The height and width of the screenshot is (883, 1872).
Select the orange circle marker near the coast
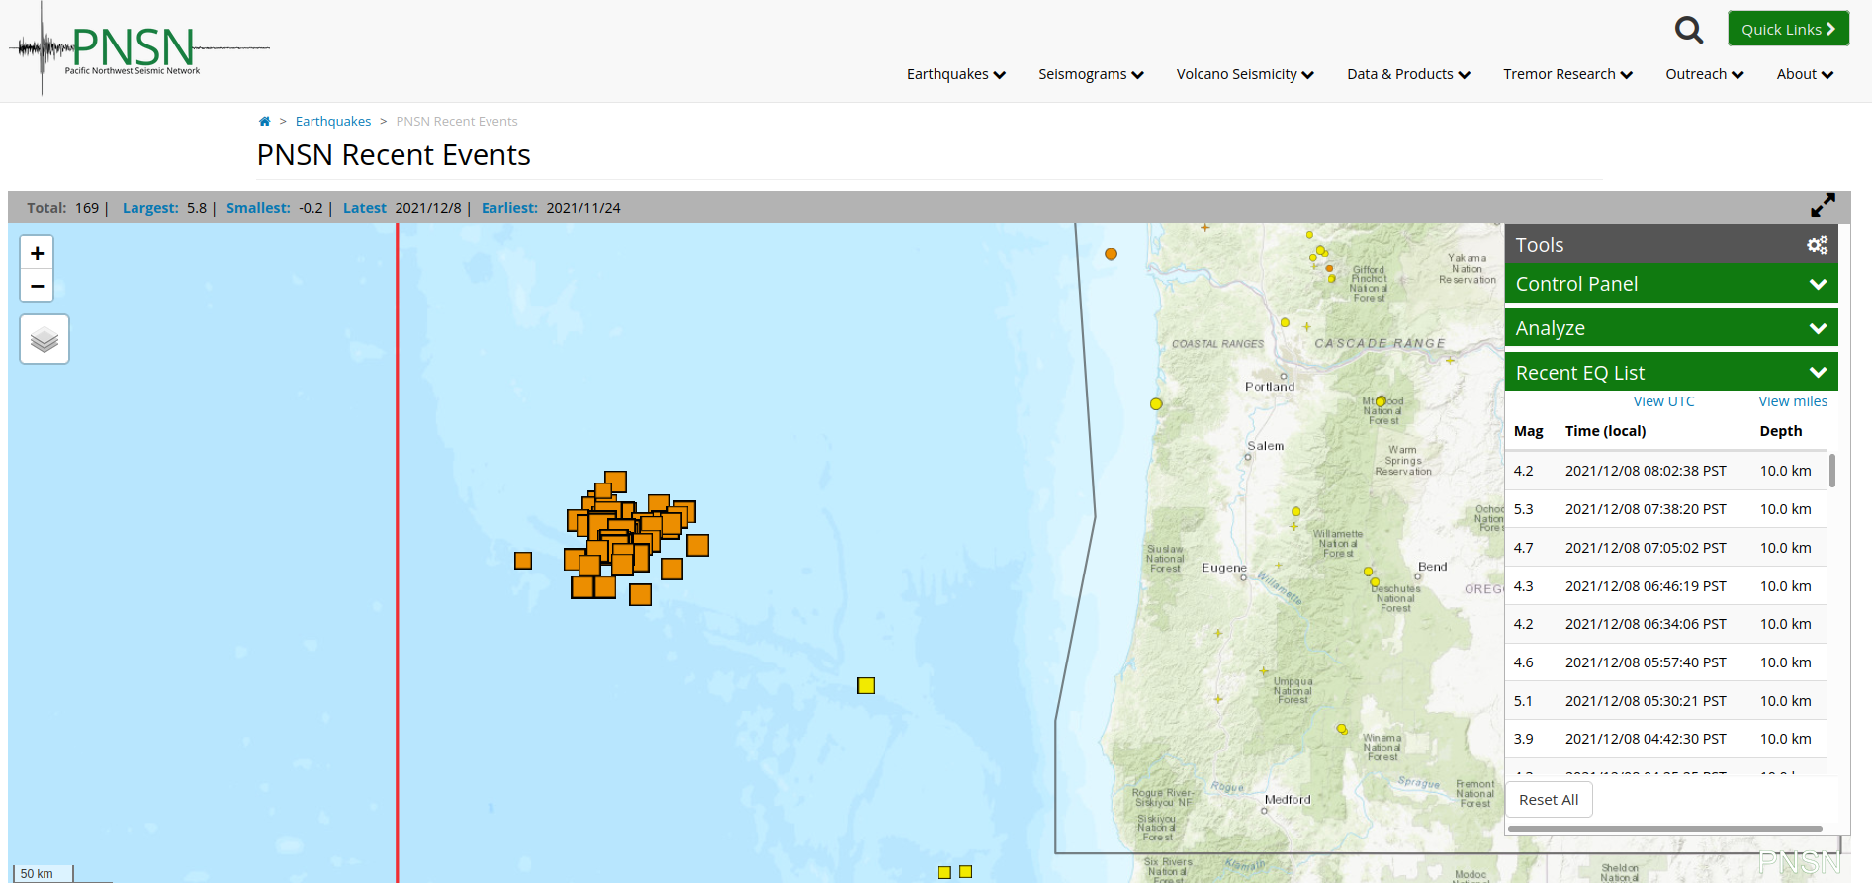tap(1112, 254)
